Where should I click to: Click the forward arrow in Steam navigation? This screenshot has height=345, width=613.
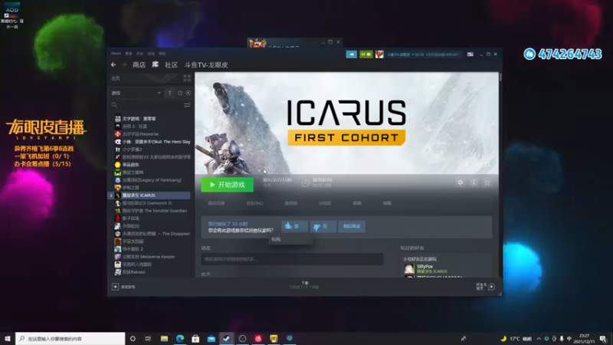coord(124,65)
